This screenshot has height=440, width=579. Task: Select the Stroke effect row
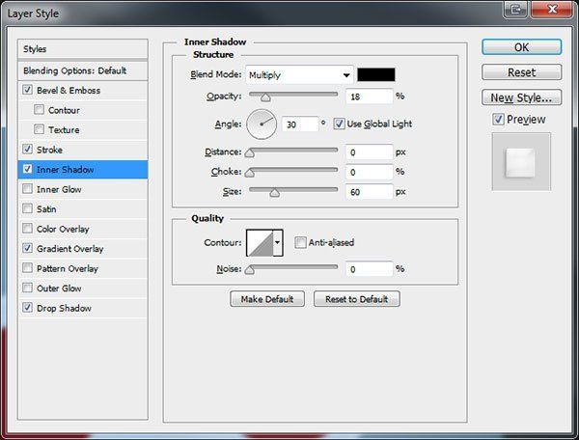click(x=83, y=150)
